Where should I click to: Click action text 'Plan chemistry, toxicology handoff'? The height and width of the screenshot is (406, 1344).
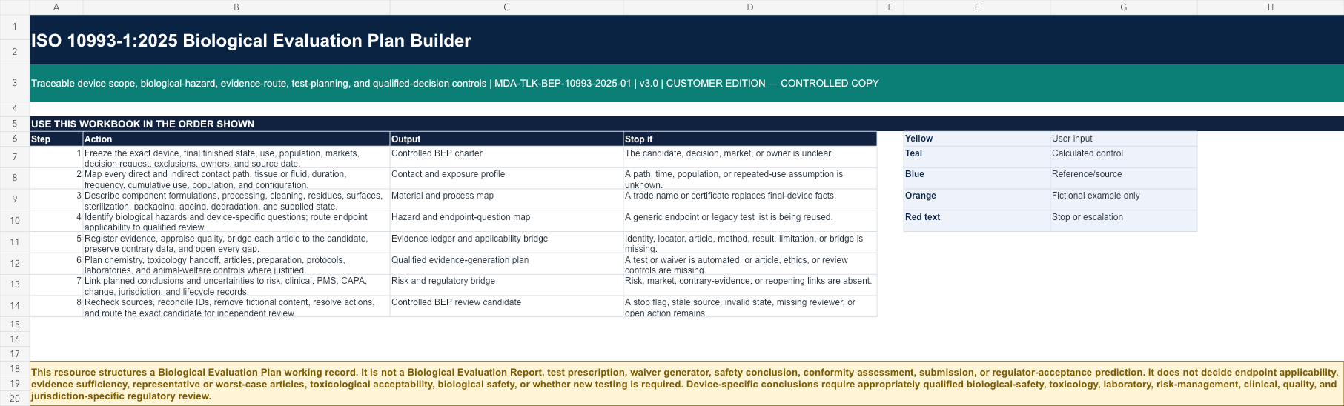click(236, 264)
